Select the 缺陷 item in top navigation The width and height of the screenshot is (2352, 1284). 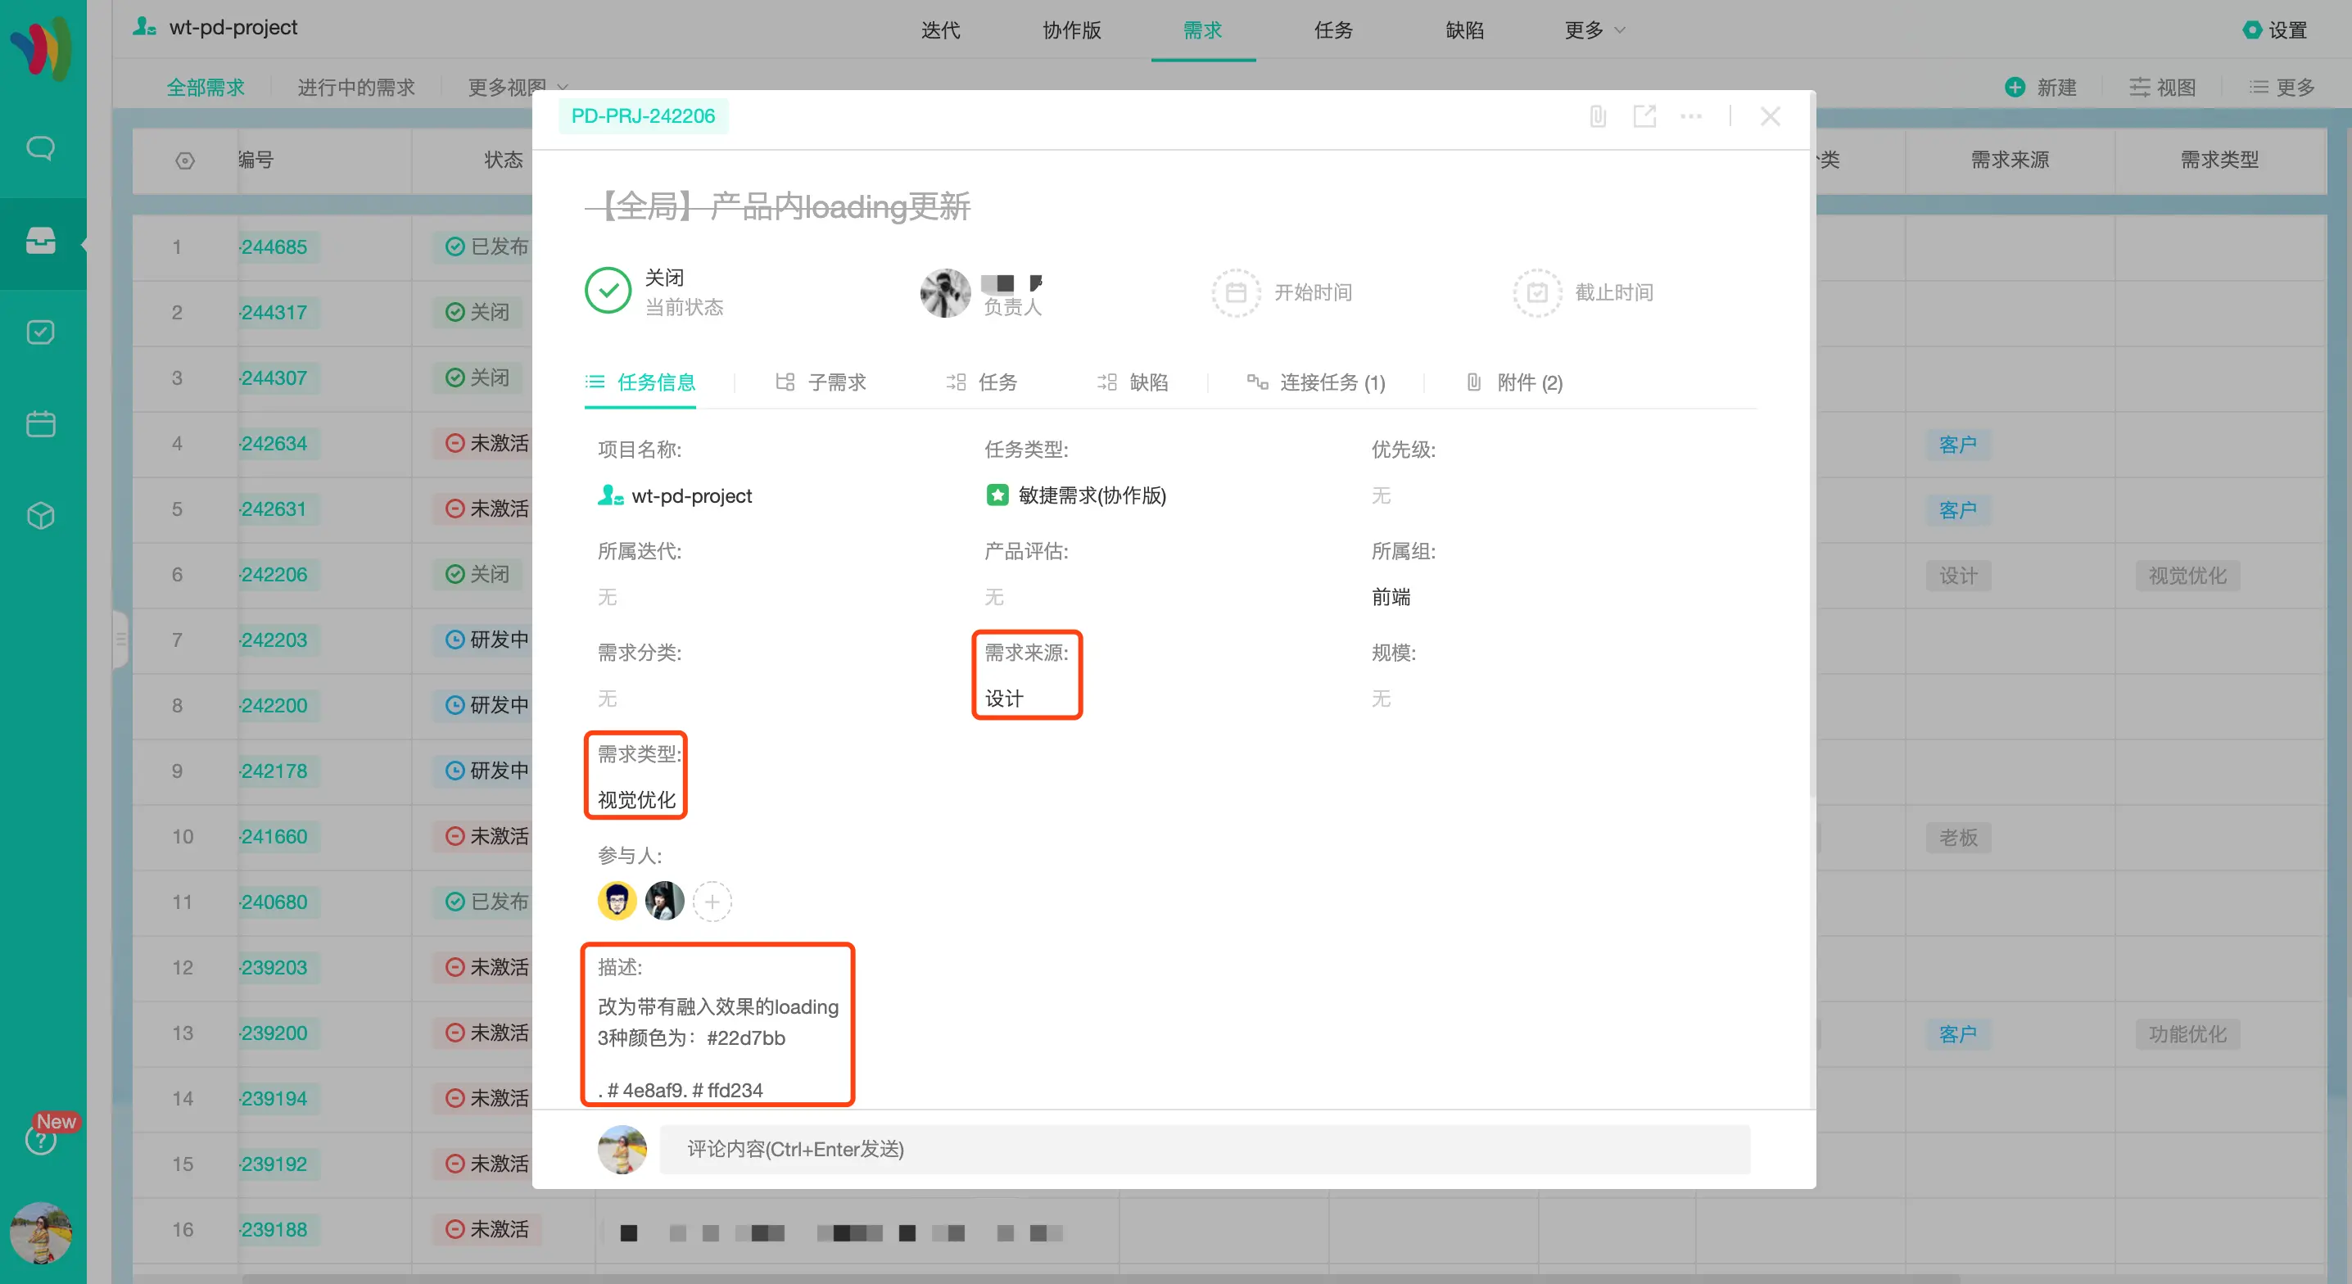point(1464,30)
